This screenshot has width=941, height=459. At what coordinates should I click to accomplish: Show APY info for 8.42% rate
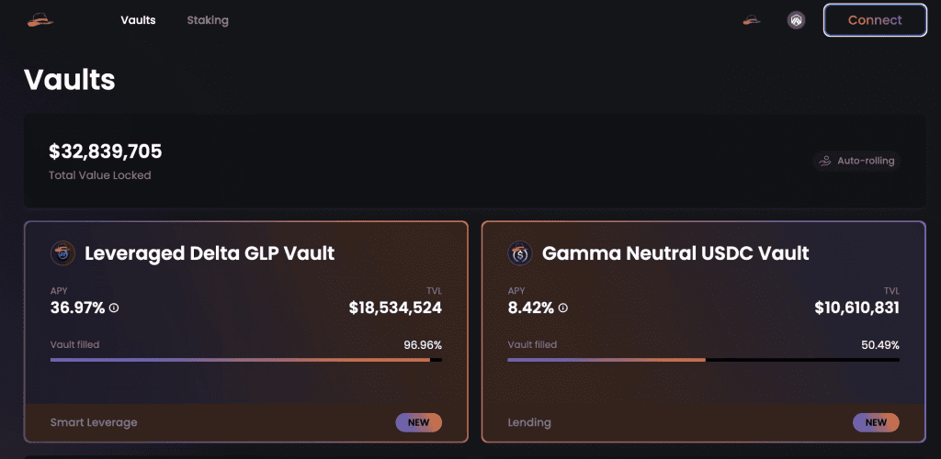pos(563,308)
